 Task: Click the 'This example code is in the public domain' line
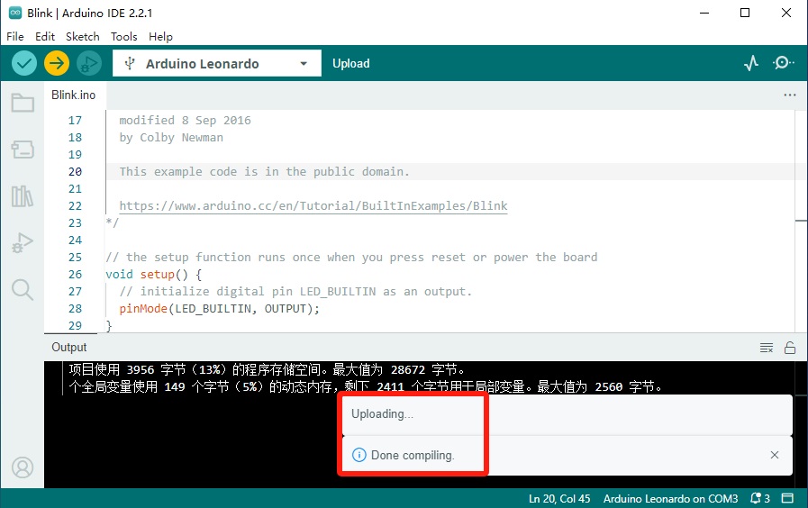(x=264, y=171)
